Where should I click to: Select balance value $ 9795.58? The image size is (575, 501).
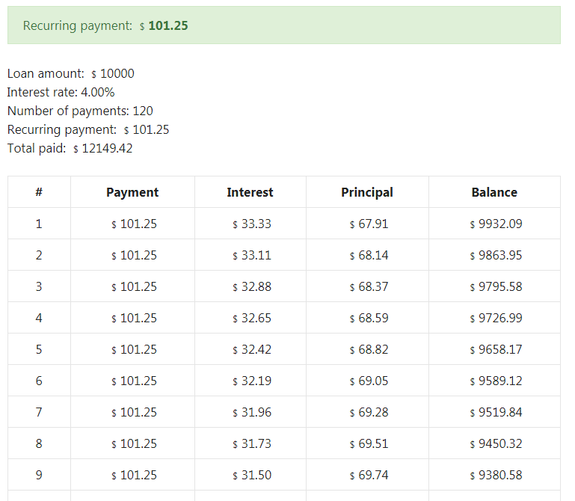pyautogui.click(x=496, y=287)
